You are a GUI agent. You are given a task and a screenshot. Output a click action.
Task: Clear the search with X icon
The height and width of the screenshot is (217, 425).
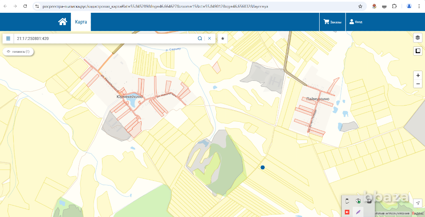[x=209, y=38]
